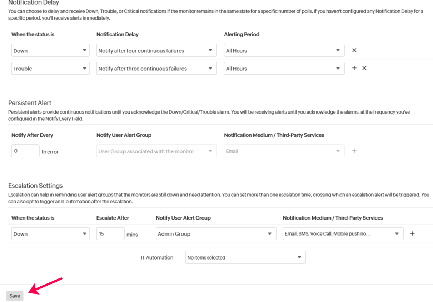
Task: Expand 'Notify after four continuous failures' dropdown
Action: coord(156,51)
